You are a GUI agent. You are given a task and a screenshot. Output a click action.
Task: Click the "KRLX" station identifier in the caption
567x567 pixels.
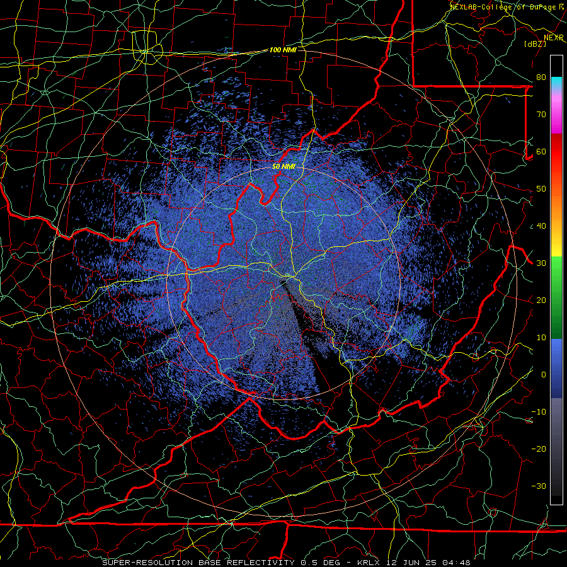pyautogui.click(x=369, y=563)
